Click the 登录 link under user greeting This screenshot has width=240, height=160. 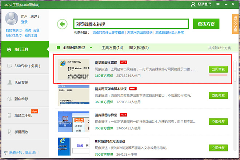tap(24, 22)
